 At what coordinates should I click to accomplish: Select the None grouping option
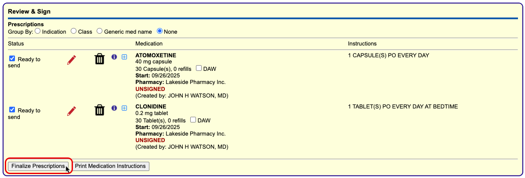tap(160, 31)
